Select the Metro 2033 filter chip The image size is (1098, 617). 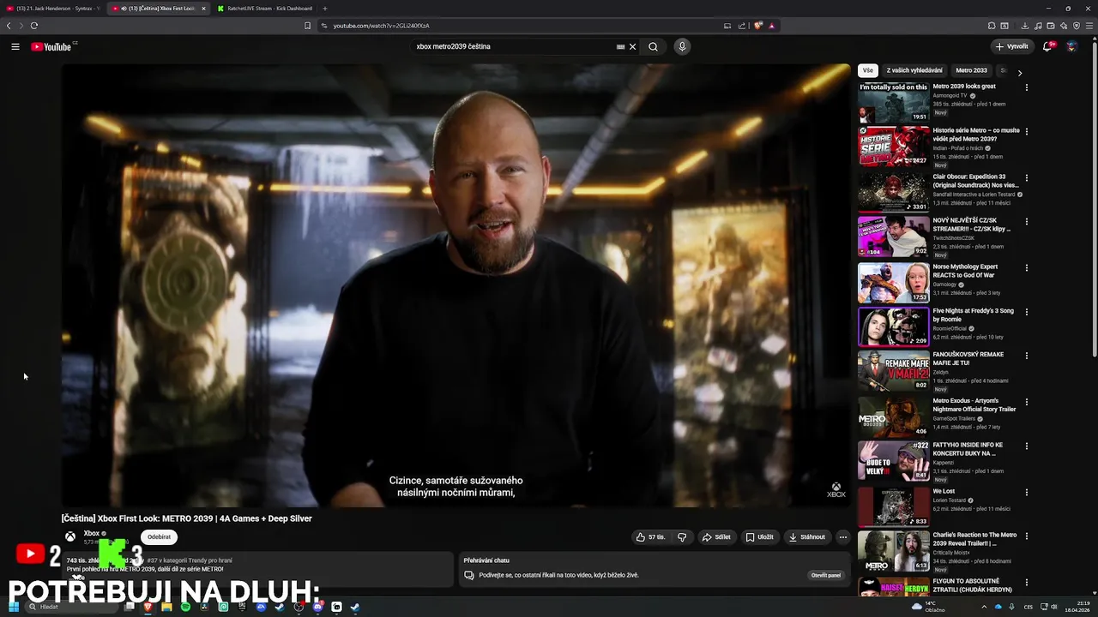coord(971,70)
